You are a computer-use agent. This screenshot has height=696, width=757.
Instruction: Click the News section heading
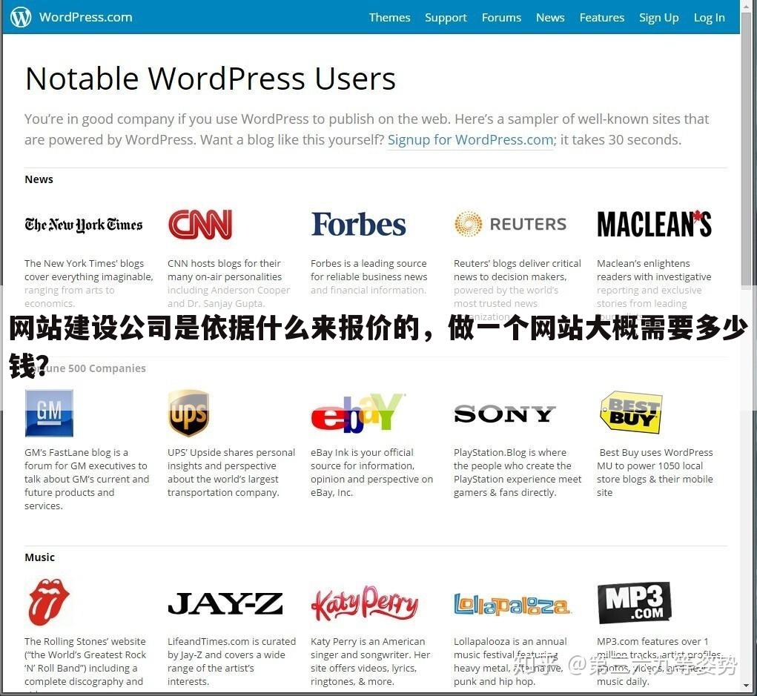tap(39, 179)
